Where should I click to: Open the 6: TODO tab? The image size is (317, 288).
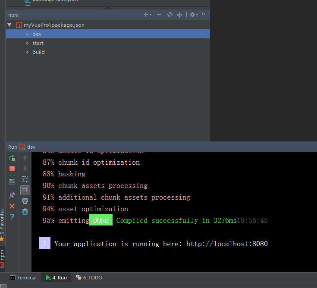[89, 278]
